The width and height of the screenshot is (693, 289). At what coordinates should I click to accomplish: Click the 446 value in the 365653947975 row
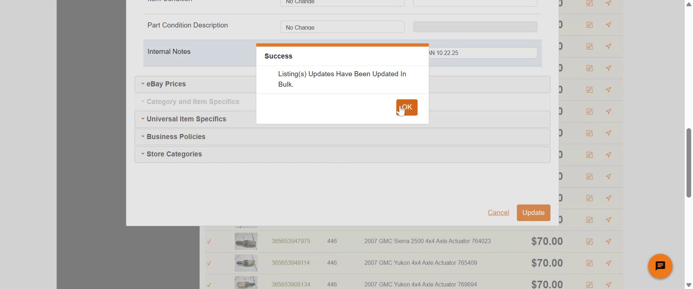point(332,241)
